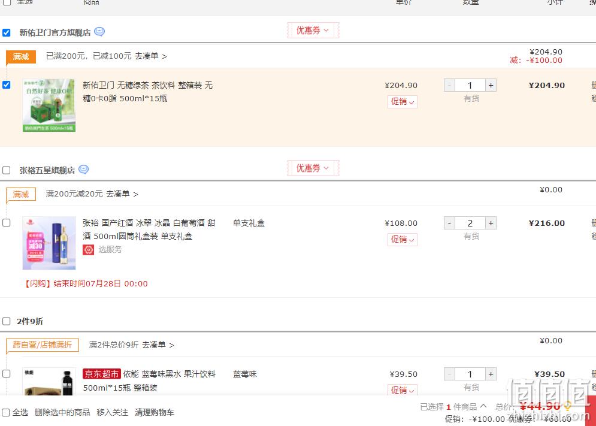This screenshot has width=596, height=426.
Task: Click the 选服务 red service icon
Action: click(x=88, y=249)
